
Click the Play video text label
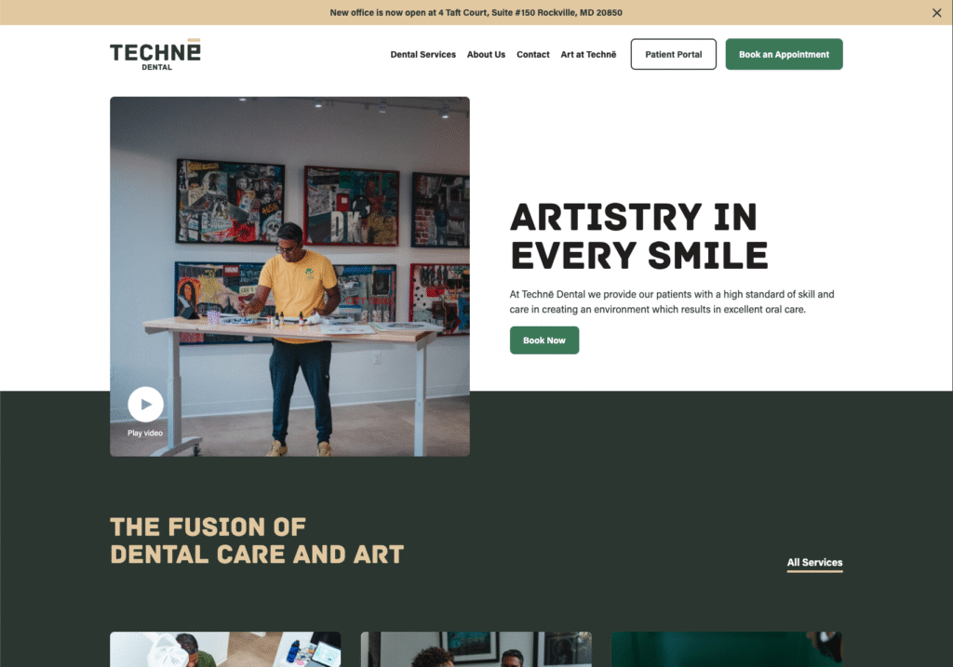[x=145, y=434]
